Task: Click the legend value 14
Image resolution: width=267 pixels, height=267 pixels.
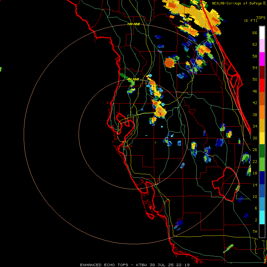Action: click(x=255, y=185)
